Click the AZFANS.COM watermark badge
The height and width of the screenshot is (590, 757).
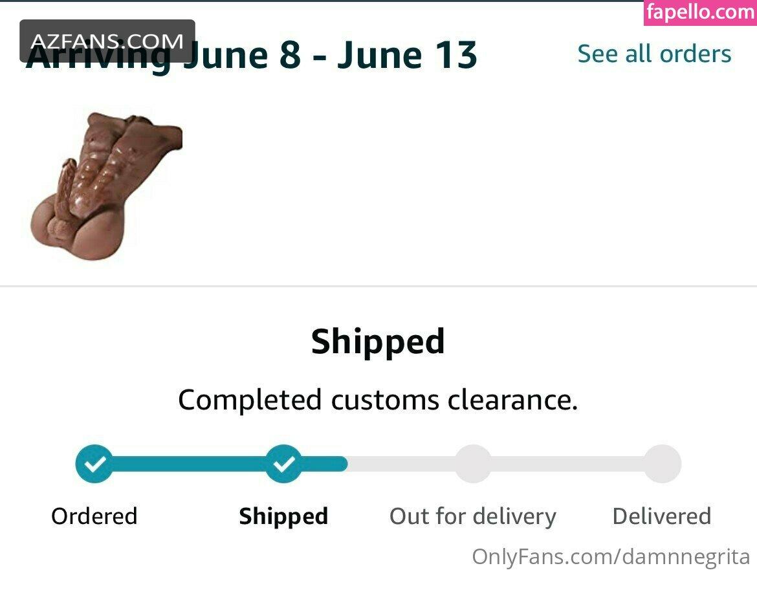tap(107, 41)
